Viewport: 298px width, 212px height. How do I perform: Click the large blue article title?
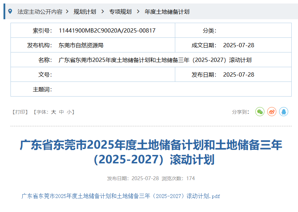point(151,152)
